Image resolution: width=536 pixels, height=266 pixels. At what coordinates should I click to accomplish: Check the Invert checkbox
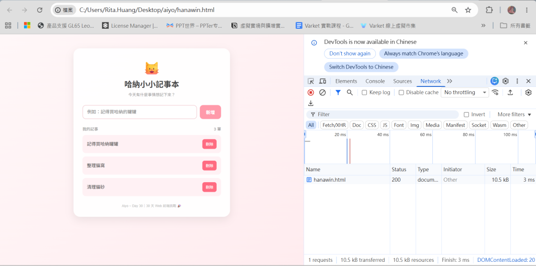(x=466, y=115)
